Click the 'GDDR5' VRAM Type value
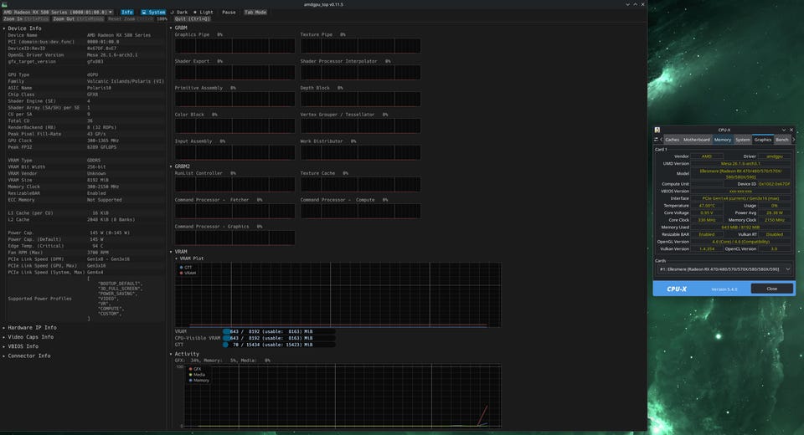 pos(94,161)
